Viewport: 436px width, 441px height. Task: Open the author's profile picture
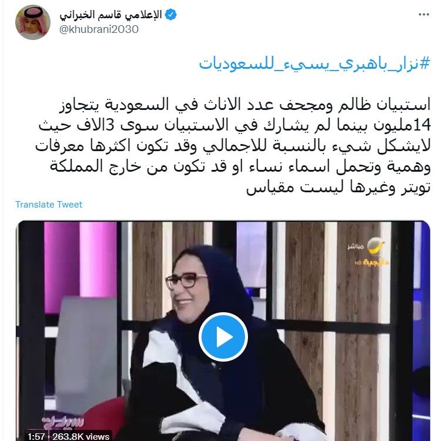pyautogui.click(x=32, y=22)
